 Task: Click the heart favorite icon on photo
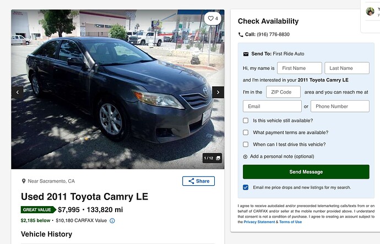coord(210,19)
